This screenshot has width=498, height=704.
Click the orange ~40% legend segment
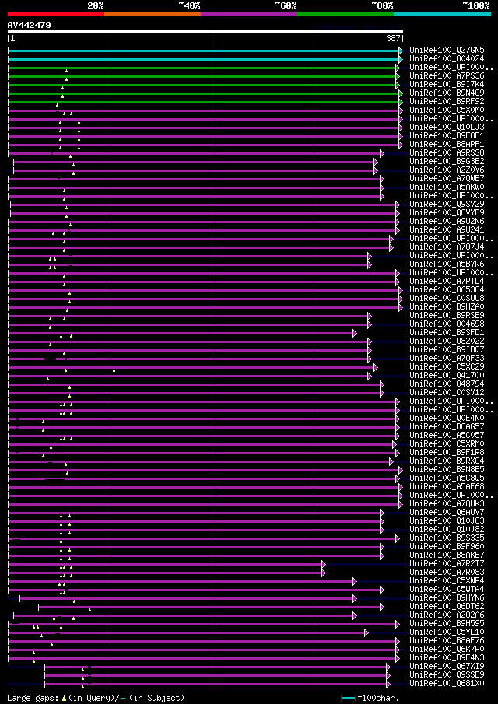(153, 14)
